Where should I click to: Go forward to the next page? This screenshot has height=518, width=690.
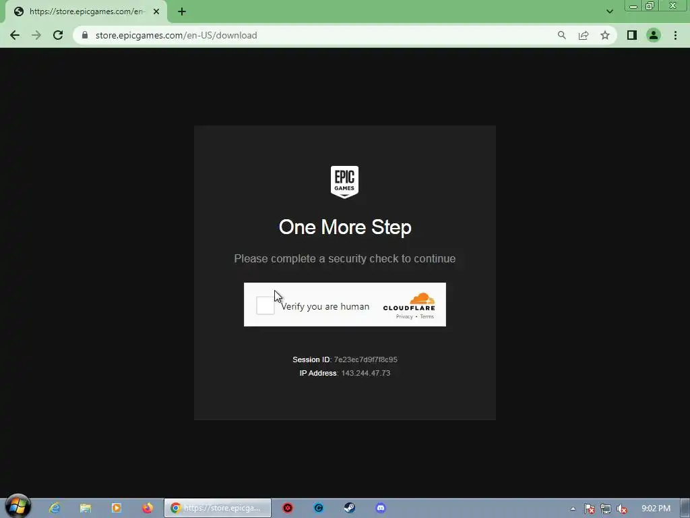pyautogui.click(x=36, y=35)
